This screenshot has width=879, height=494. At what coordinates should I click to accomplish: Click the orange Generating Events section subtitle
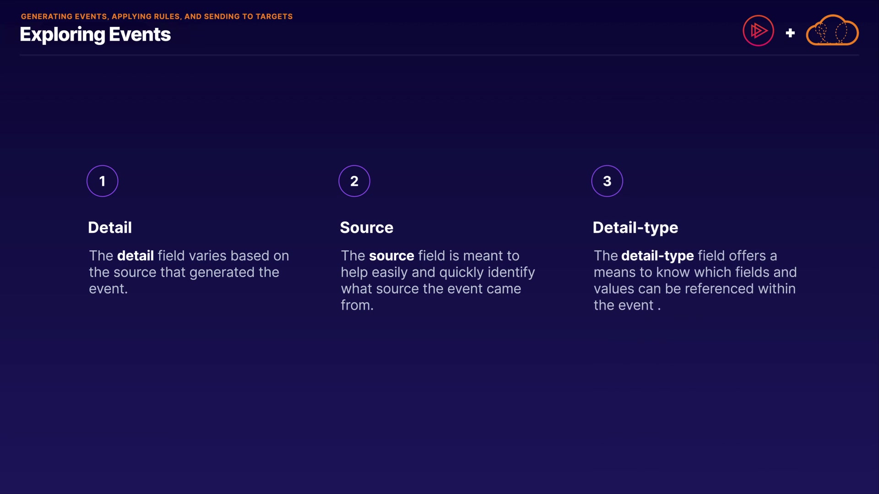[157, 16]
